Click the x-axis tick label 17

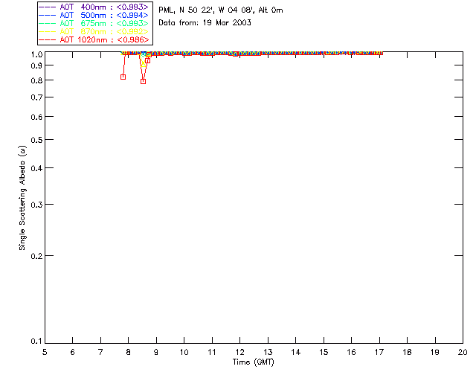point(379,352)
